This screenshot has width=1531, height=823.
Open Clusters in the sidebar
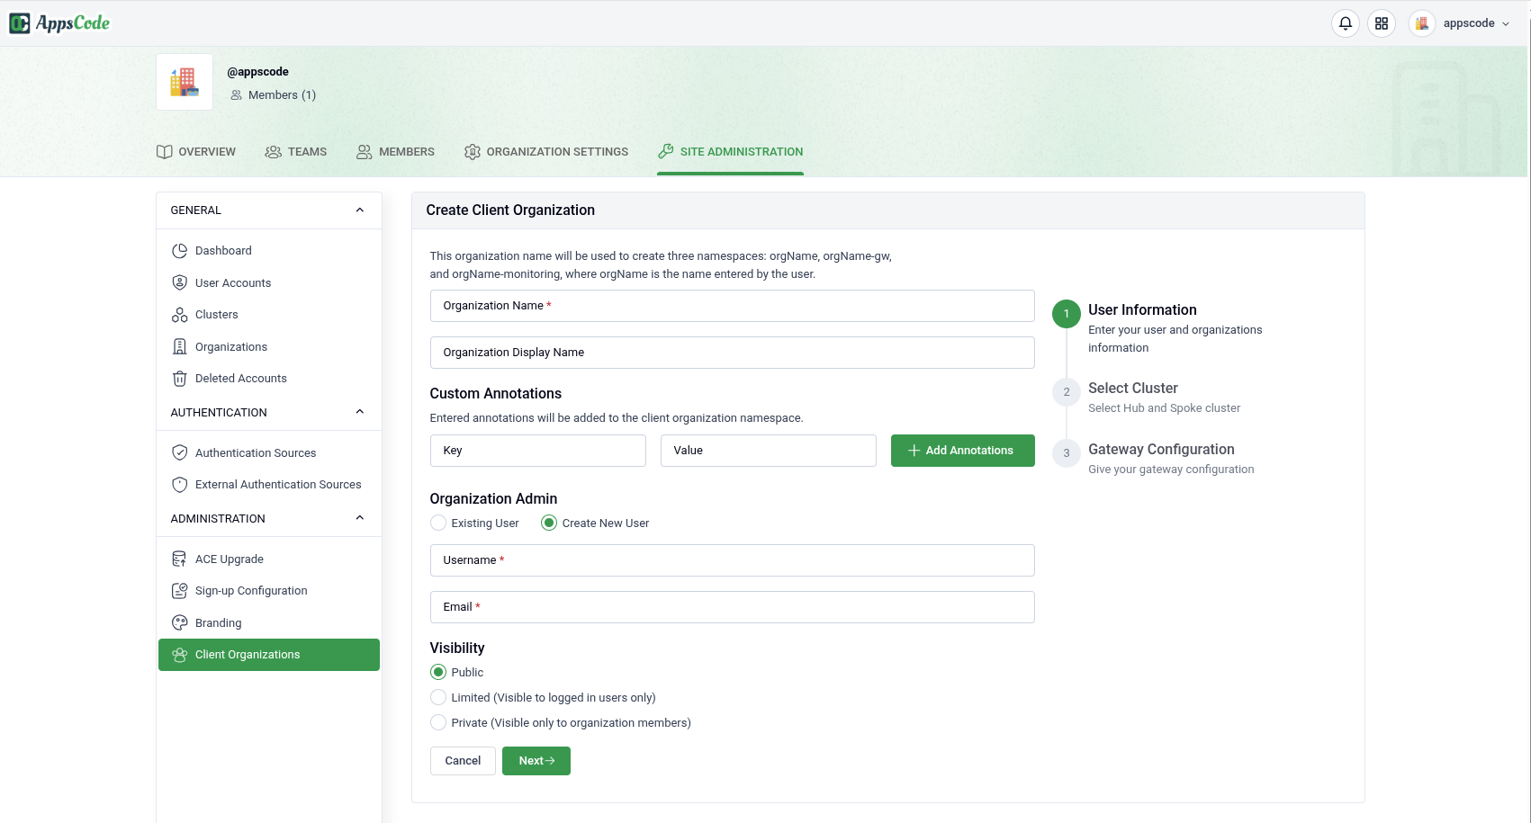click(x=269, y=315)
